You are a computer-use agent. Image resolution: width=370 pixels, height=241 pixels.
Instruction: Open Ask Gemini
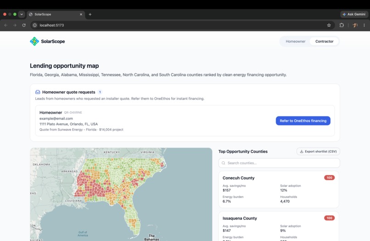pyautogui.click(x=354, y=14)
